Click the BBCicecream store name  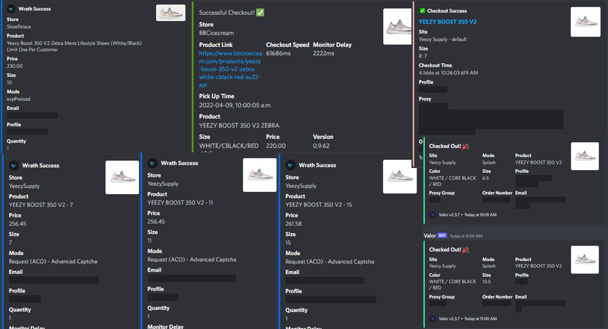(216, 33)
